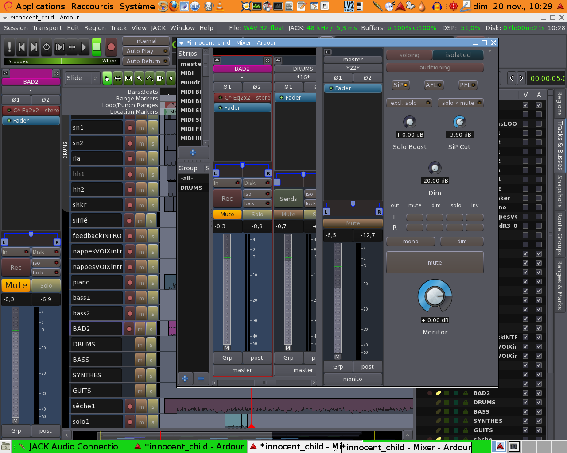Toggle Auto Return option
Screen dimensions: 567x453
click(x=146, y=61)
